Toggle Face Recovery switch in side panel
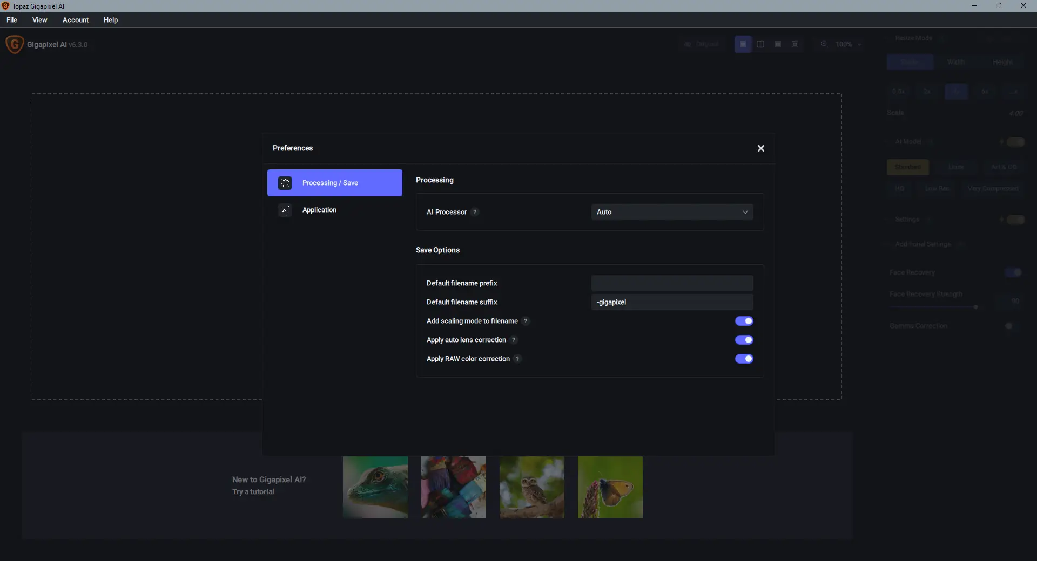This screenshot has height=561, width=1037. coord(1013,272)
